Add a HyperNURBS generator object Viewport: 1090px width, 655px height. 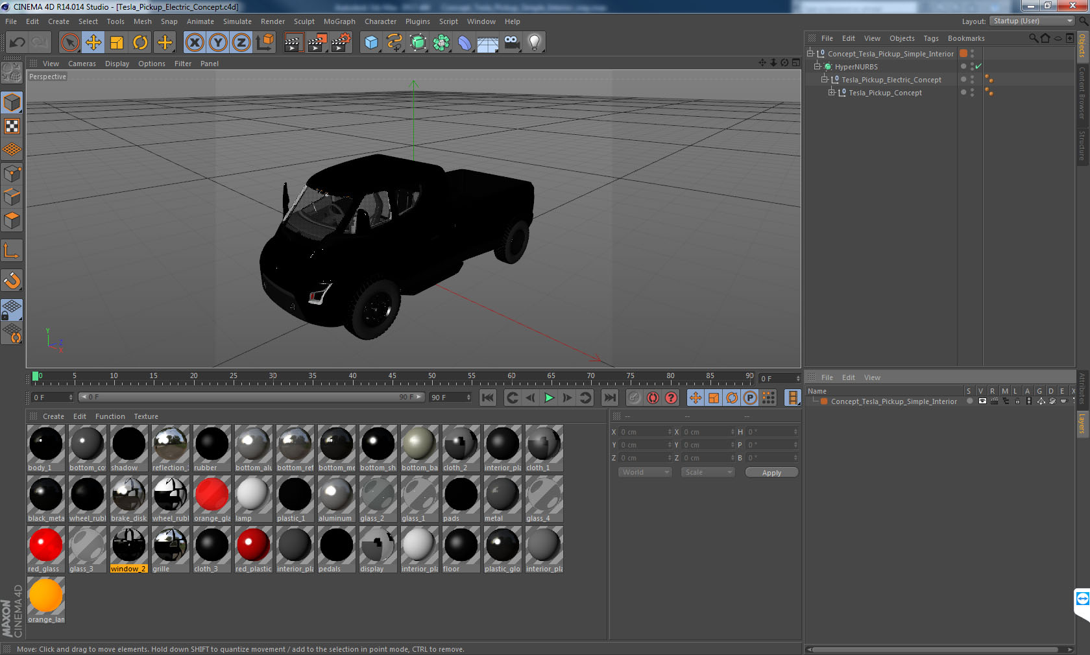418,43
